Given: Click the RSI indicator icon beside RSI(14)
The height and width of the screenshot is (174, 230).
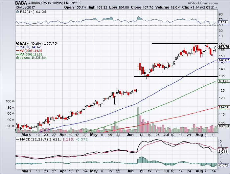Looking at the screenshot, I should coord(18,11).
